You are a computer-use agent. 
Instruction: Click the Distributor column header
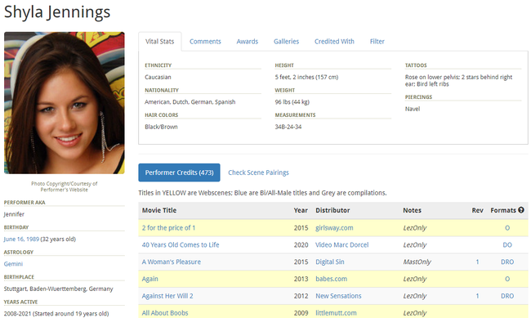tap(332, 210)
